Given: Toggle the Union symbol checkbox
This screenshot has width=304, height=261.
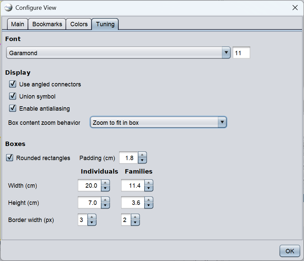Looking at the screenshot, I should tap(13, 96).
